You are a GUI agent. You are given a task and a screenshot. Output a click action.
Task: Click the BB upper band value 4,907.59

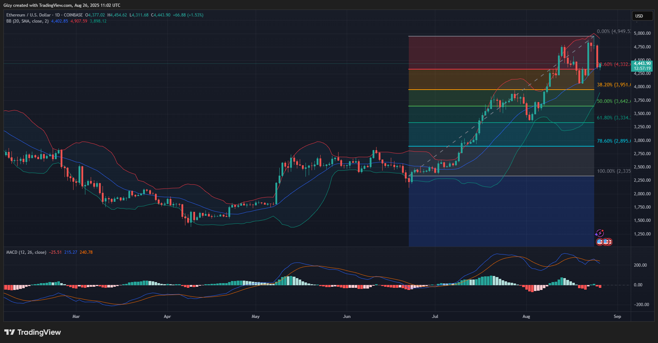click(79, 21)
